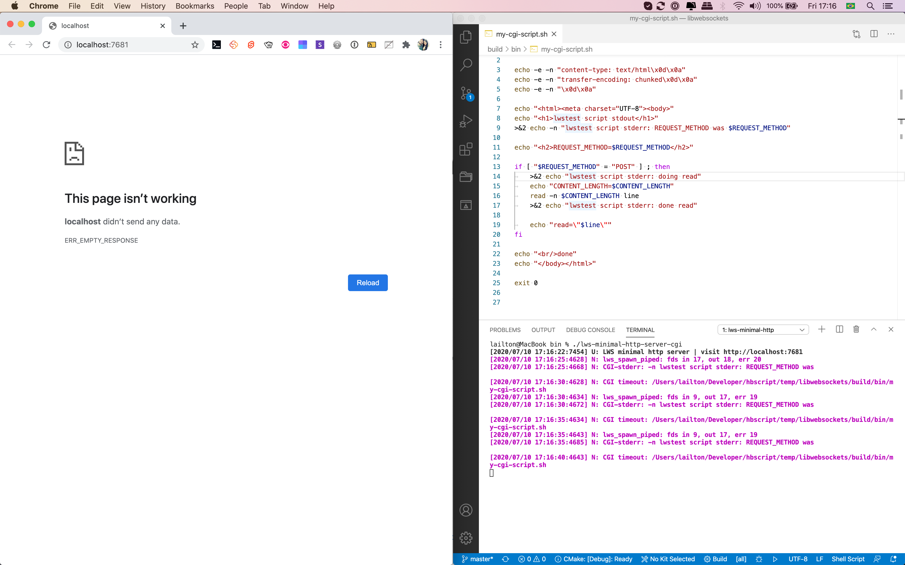Viewport: 905px width, 565px height.
Task: Open the Wi-Fi menu bar icon
Action: tap(738, 6)
